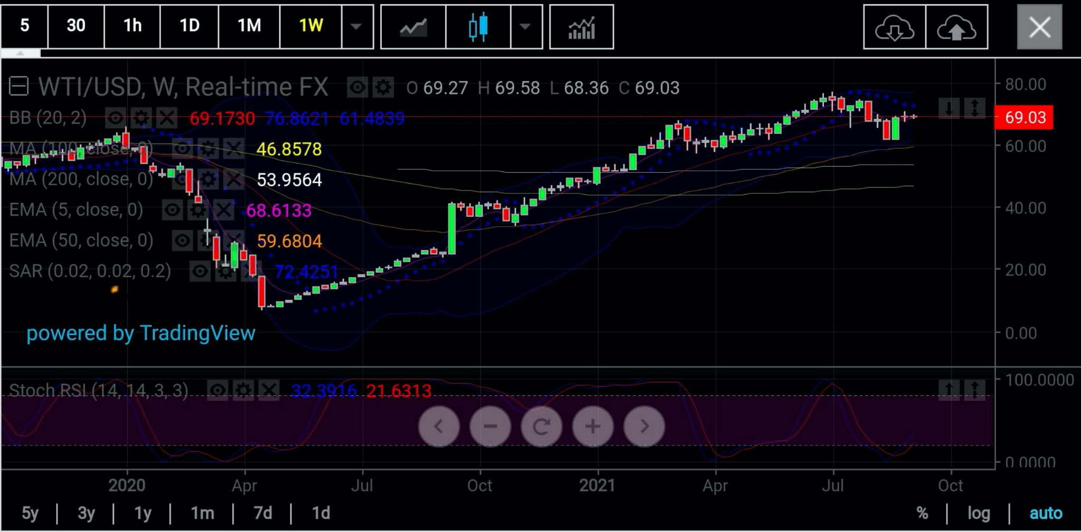Click the red 69.03 price label
This screenshot has width=1081, height=532.
[1024, 117]
